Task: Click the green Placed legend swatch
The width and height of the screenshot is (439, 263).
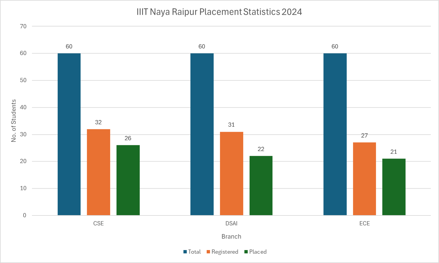Action: (246, 252)
